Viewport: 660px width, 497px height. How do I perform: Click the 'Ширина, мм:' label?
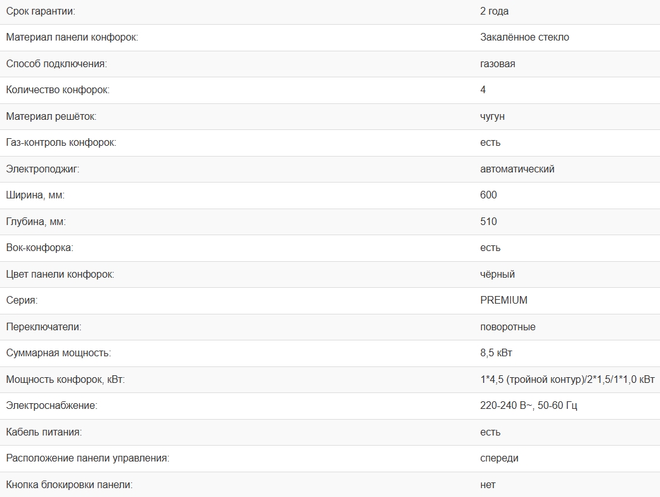36,195
